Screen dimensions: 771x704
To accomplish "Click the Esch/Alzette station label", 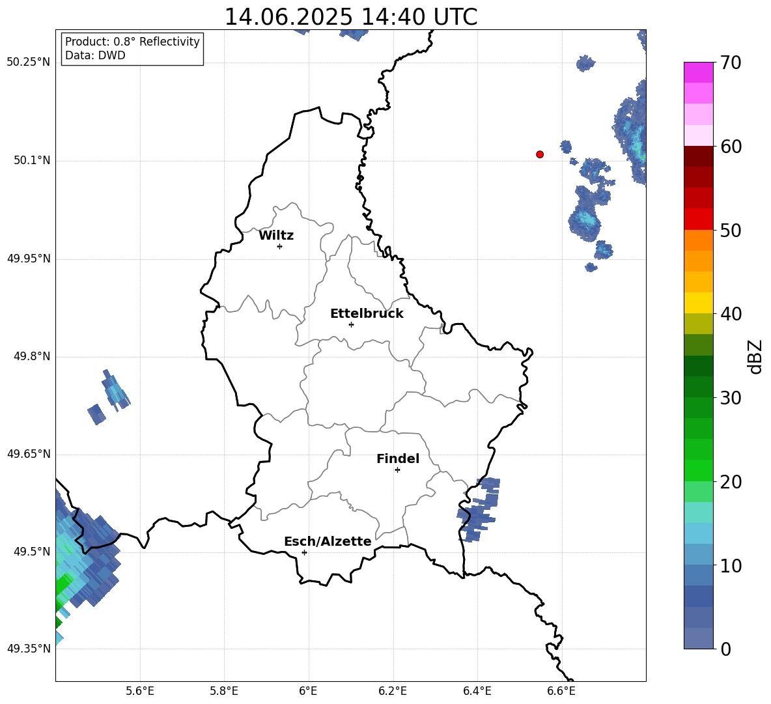I will tap(328, 541).
